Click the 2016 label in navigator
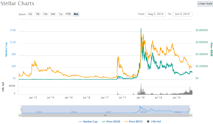The width and height of the screenshot is (213, 124). pos(74,112)
